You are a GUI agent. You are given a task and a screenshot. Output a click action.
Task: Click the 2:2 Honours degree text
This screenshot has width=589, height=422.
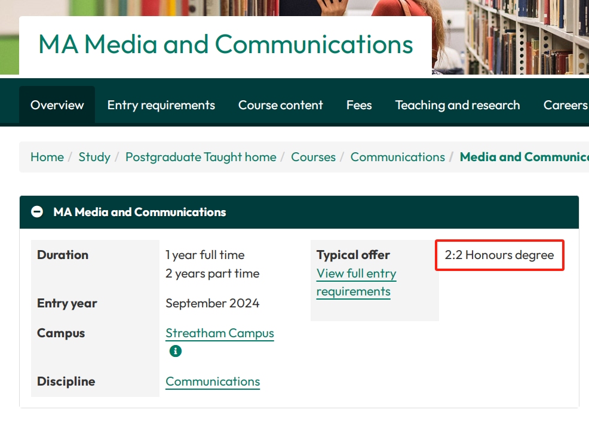point(499,255)
